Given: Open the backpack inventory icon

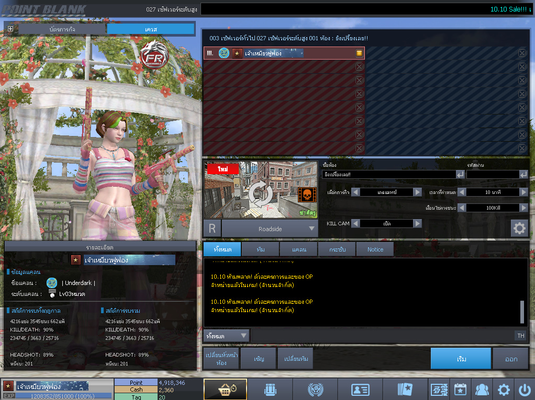Looking at the screenshot, I should click(x=269, y=390).
